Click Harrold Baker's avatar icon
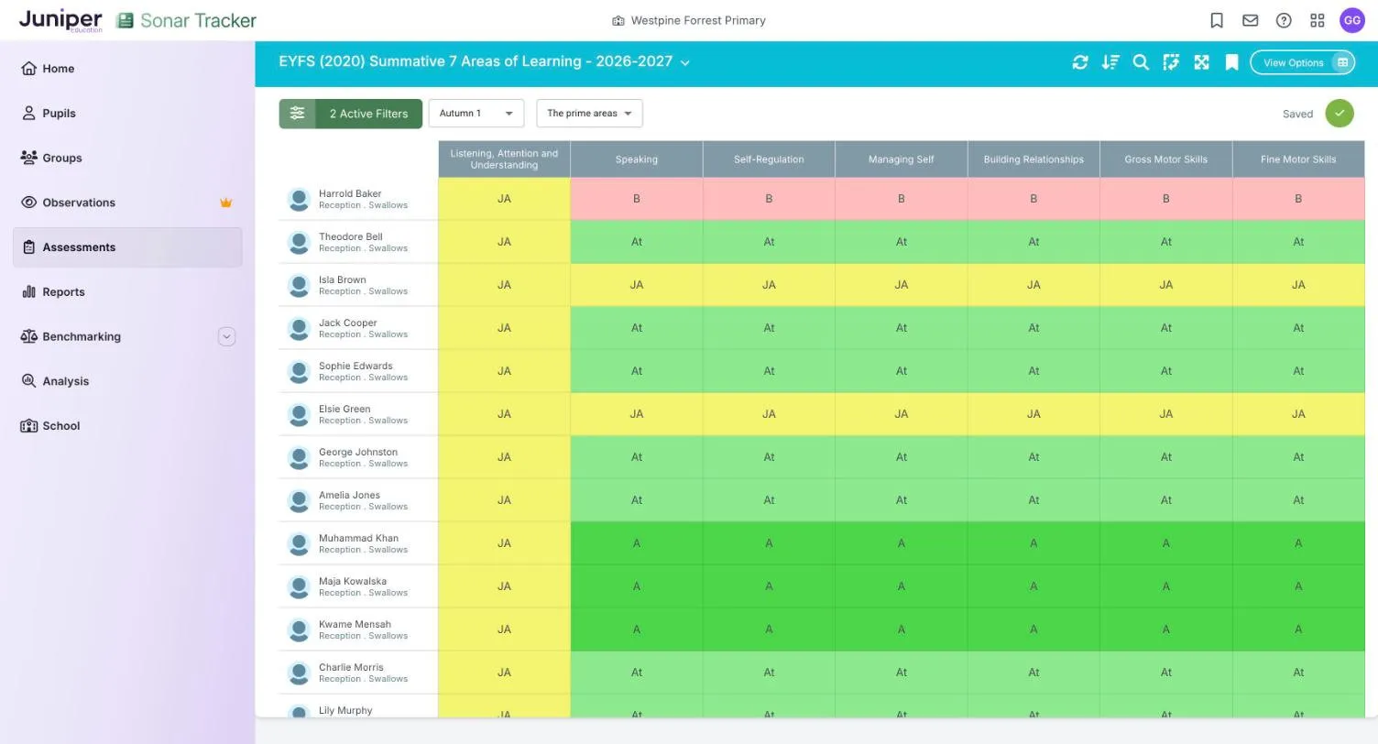 tap(299, 199)
